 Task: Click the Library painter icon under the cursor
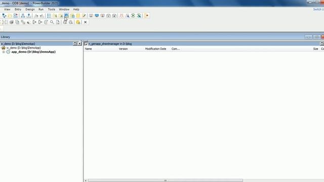coord(66,16)
